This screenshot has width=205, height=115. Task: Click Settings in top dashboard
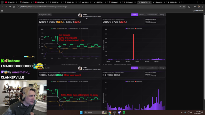[x=162, y=15]
